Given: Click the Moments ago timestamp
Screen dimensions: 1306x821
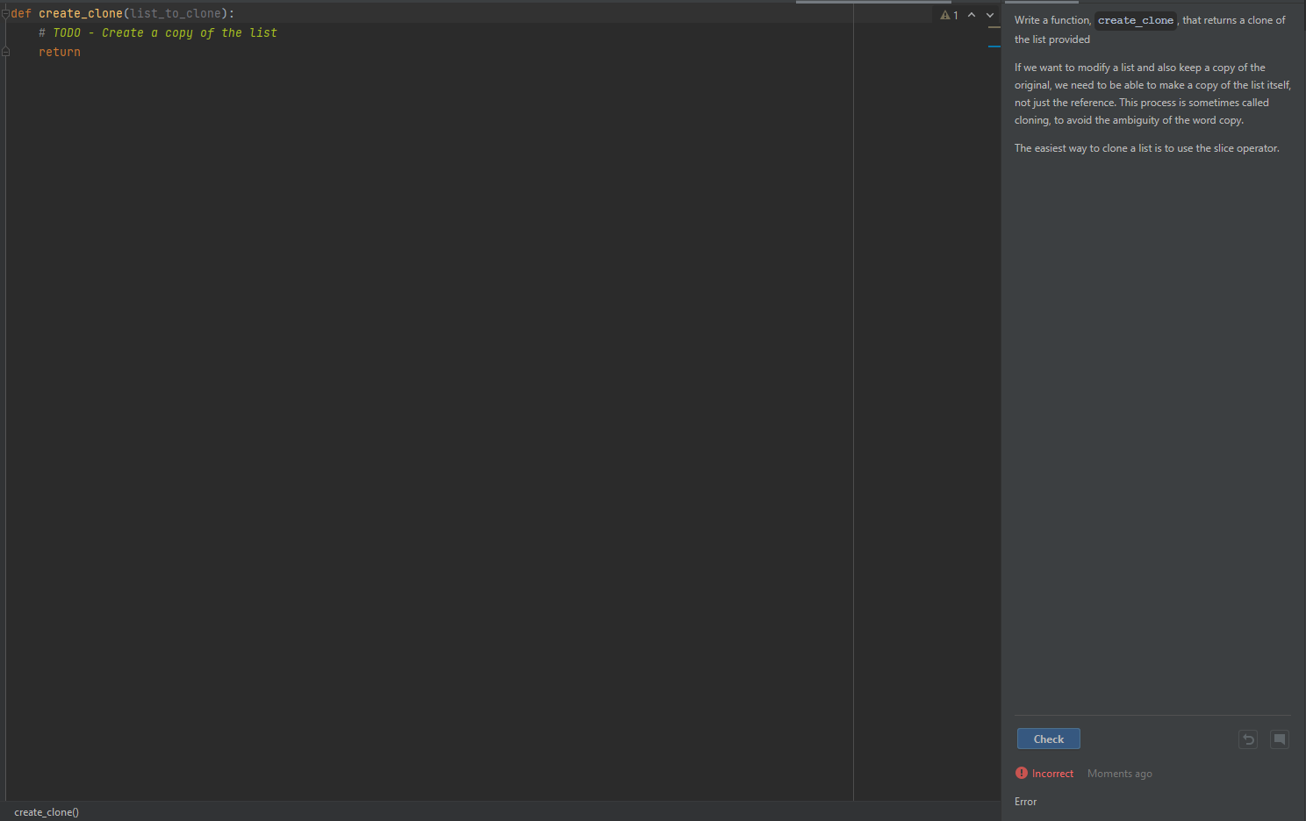Looking at the screenshot, I should pyautogui.click(x=1119, y=773).
